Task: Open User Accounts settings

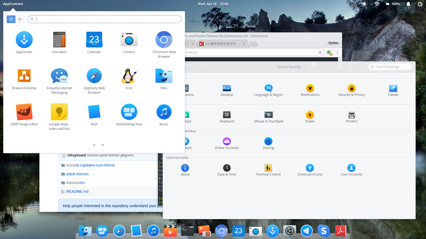Action: point(351,170)
